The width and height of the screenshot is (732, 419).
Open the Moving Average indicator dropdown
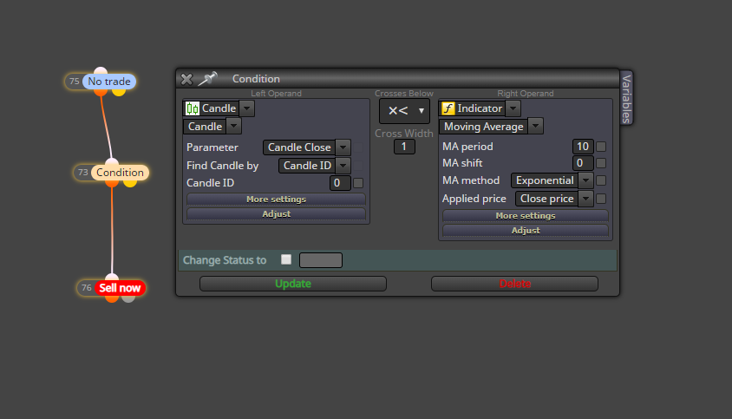click(x=536, y=126)
